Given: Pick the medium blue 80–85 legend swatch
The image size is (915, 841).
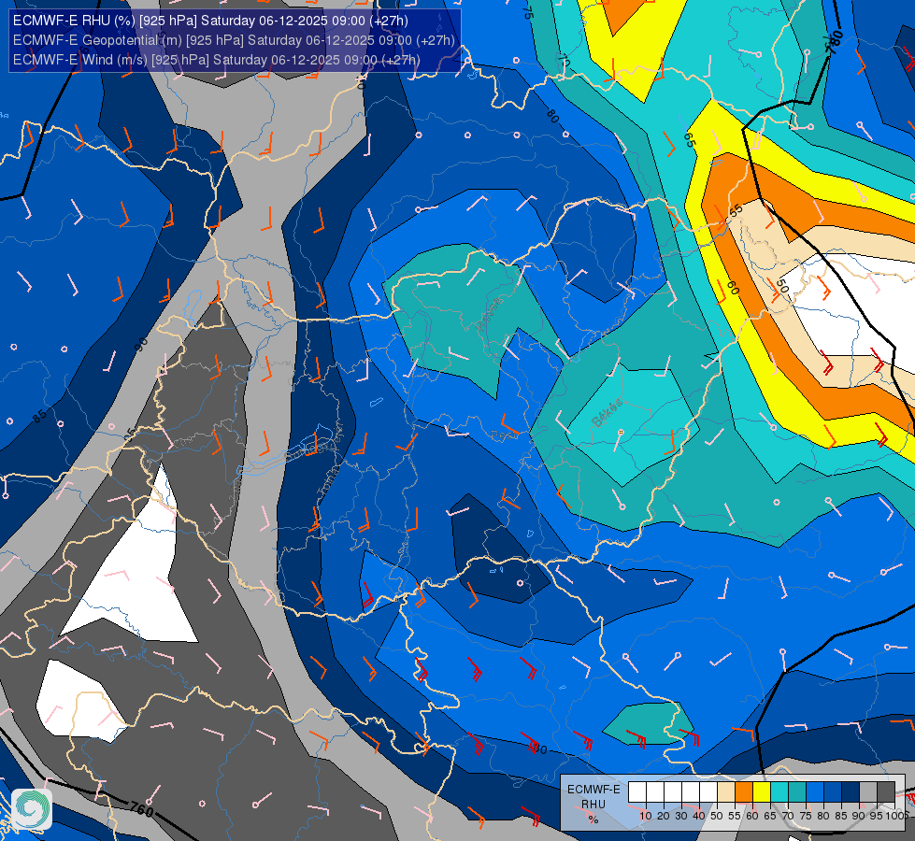Looking at the screenshot, I should [x=833, y=792].
